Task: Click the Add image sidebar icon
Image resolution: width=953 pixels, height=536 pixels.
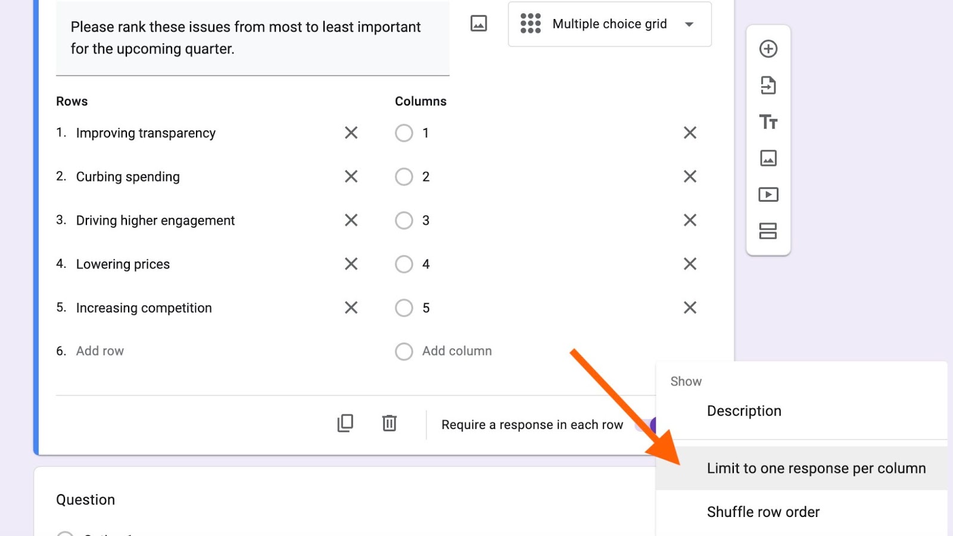Action: click(x=768, y=158)
